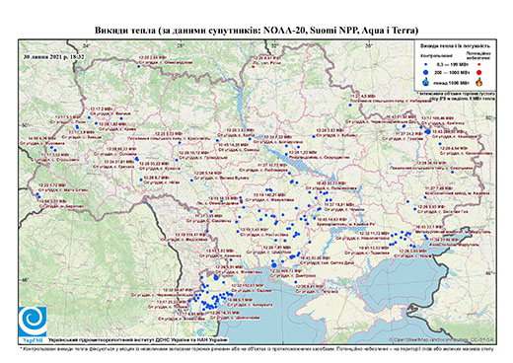Click the large blue marker labeled 409.73 MW
Image resolution: width=513 pixels, height=363 pixels.
pos(274,265)
